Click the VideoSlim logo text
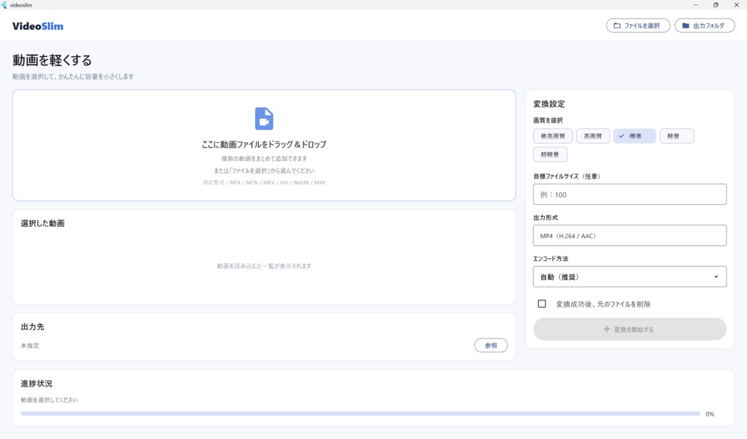Viewport: 747px width, 439px height. coord(38,26)
